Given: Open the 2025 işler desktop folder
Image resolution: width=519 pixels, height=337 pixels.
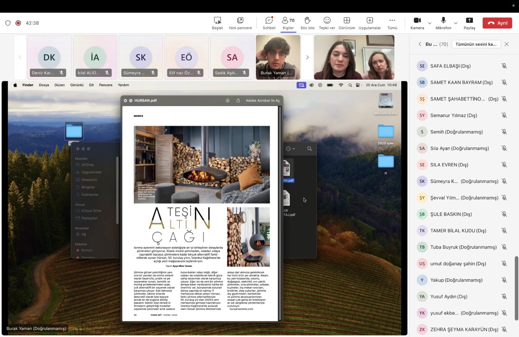Looking at the screenshot, I should tap(386, 134).
